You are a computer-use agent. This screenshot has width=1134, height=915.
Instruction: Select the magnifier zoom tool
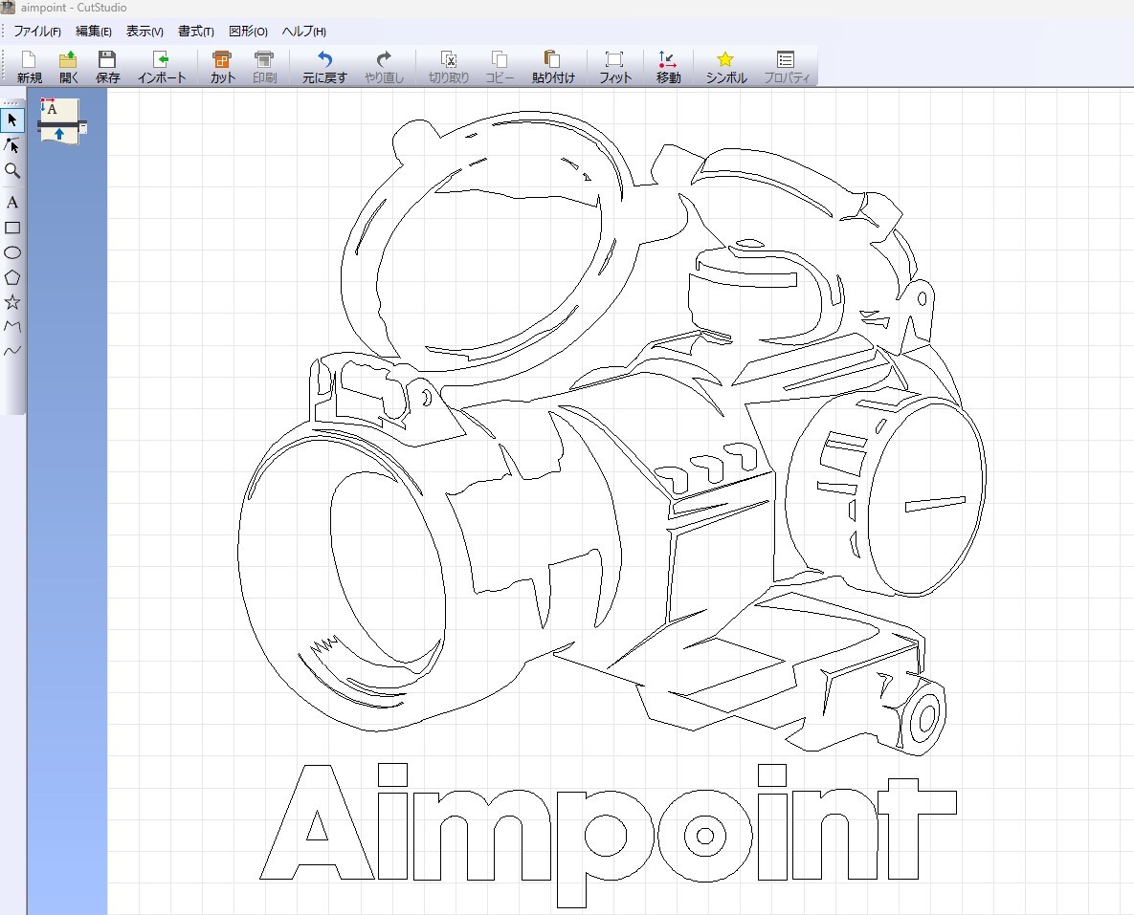[12, 170]
